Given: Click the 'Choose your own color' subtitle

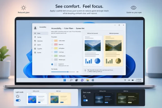Looking at the screenshot, I should click(x=64, y=66).
